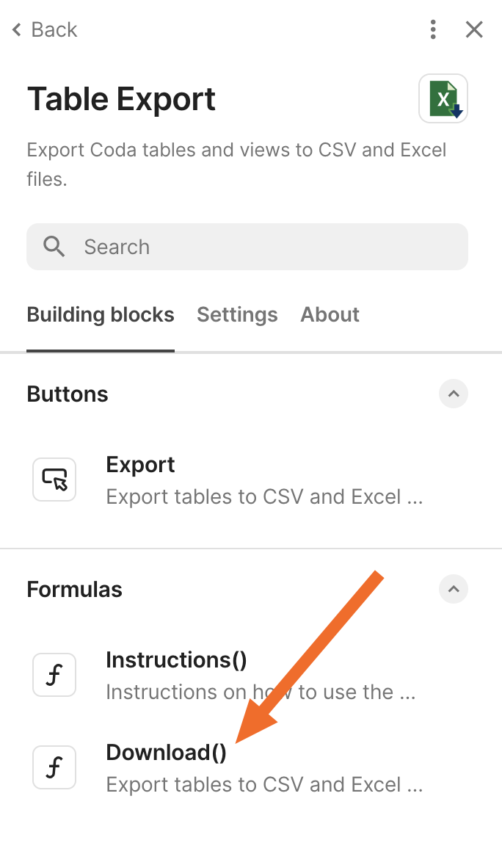Viewport: 502px width, 843px height.
Task: Open the three-dot more options menu
Action: (434, 29)
